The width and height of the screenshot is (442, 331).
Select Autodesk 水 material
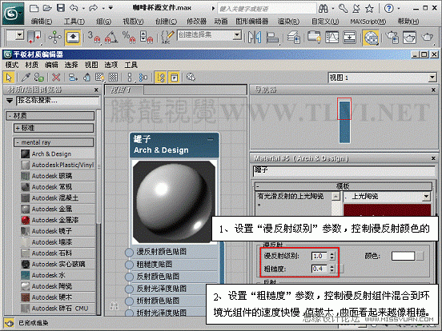click(x=58, y=275)
